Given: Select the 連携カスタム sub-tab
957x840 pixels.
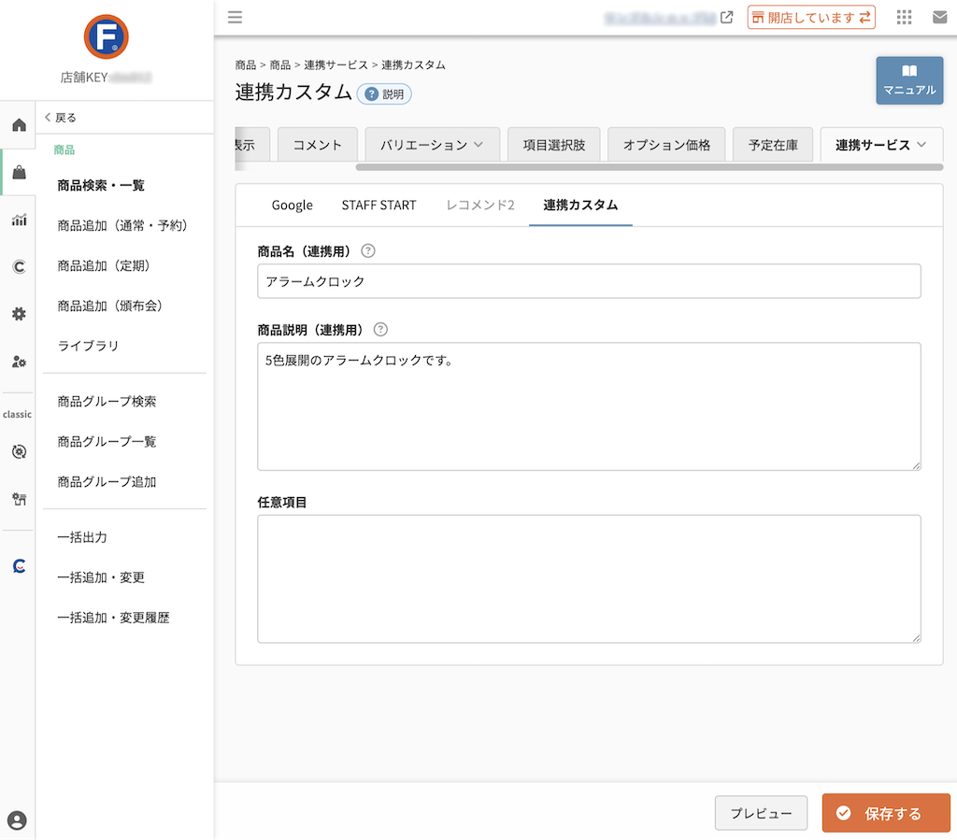Looking at the screenshot, I should coord(580,205).
